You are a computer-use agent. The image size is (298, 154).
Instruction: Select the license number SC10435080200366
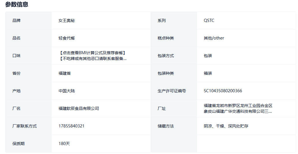click(x=223, y=91)
